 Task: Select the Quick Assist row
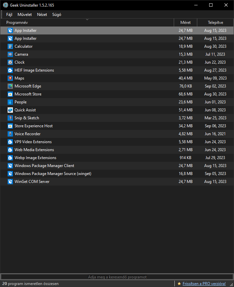pos(66,110)
